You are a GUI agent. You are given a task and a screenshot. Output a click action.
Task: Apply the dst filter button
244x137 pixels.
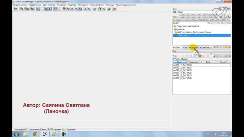(x=186, y=47)
